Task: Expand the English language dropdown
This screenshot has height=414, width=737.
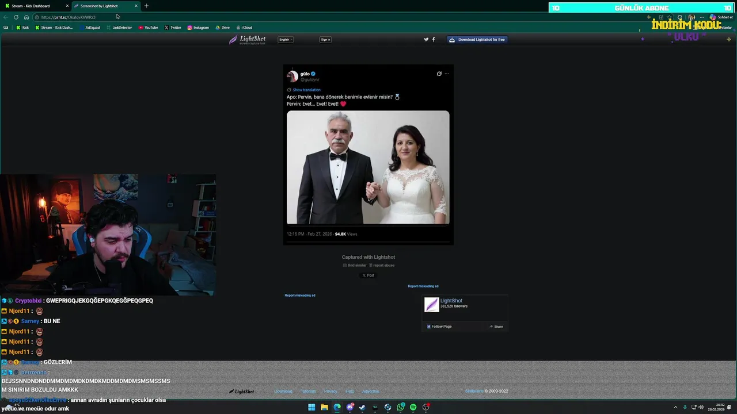Action: click(x=286, y=40)
